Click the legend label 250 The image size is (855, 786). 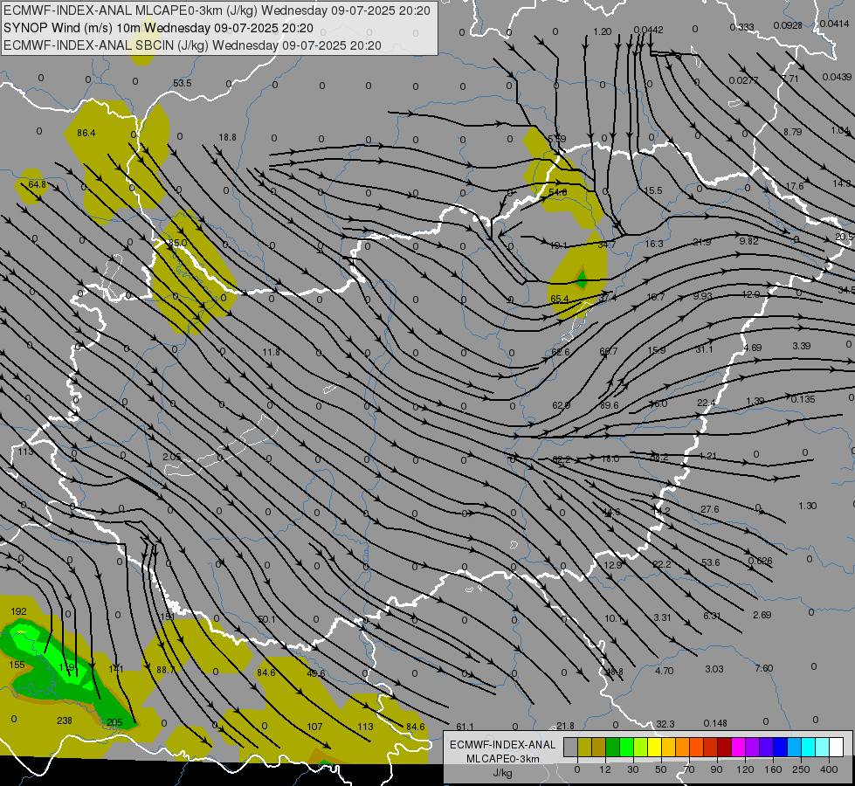coord(801,769)
